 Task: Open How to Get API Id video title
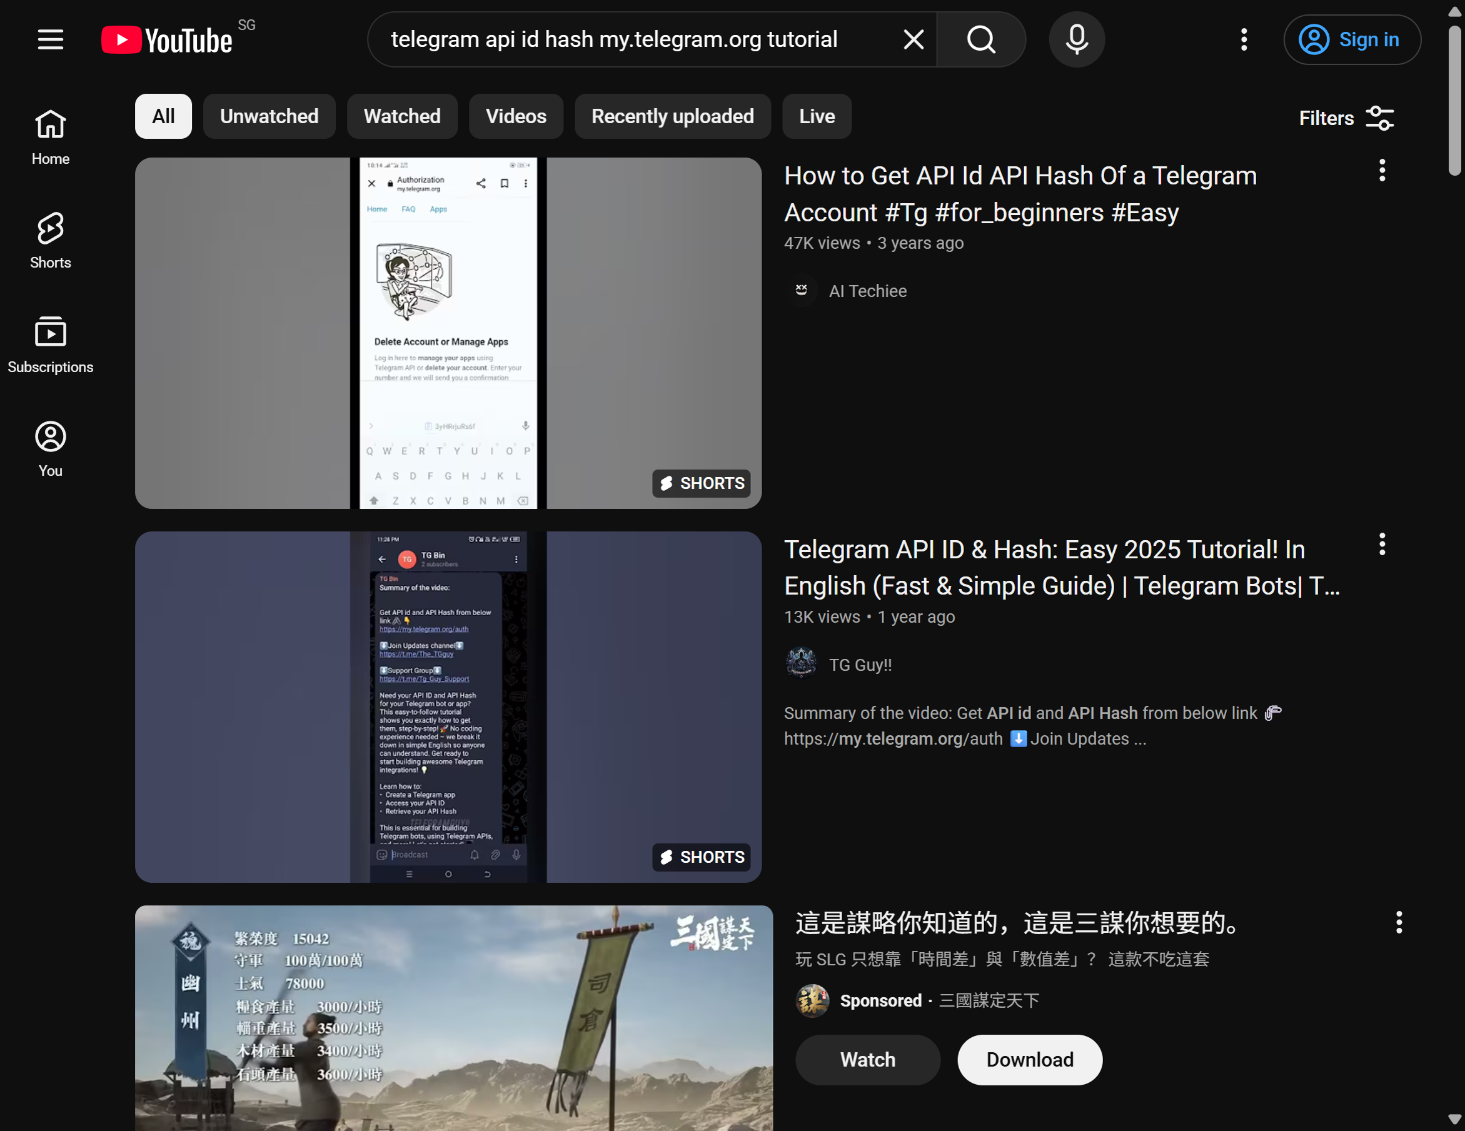click(x=1020, y=194)
